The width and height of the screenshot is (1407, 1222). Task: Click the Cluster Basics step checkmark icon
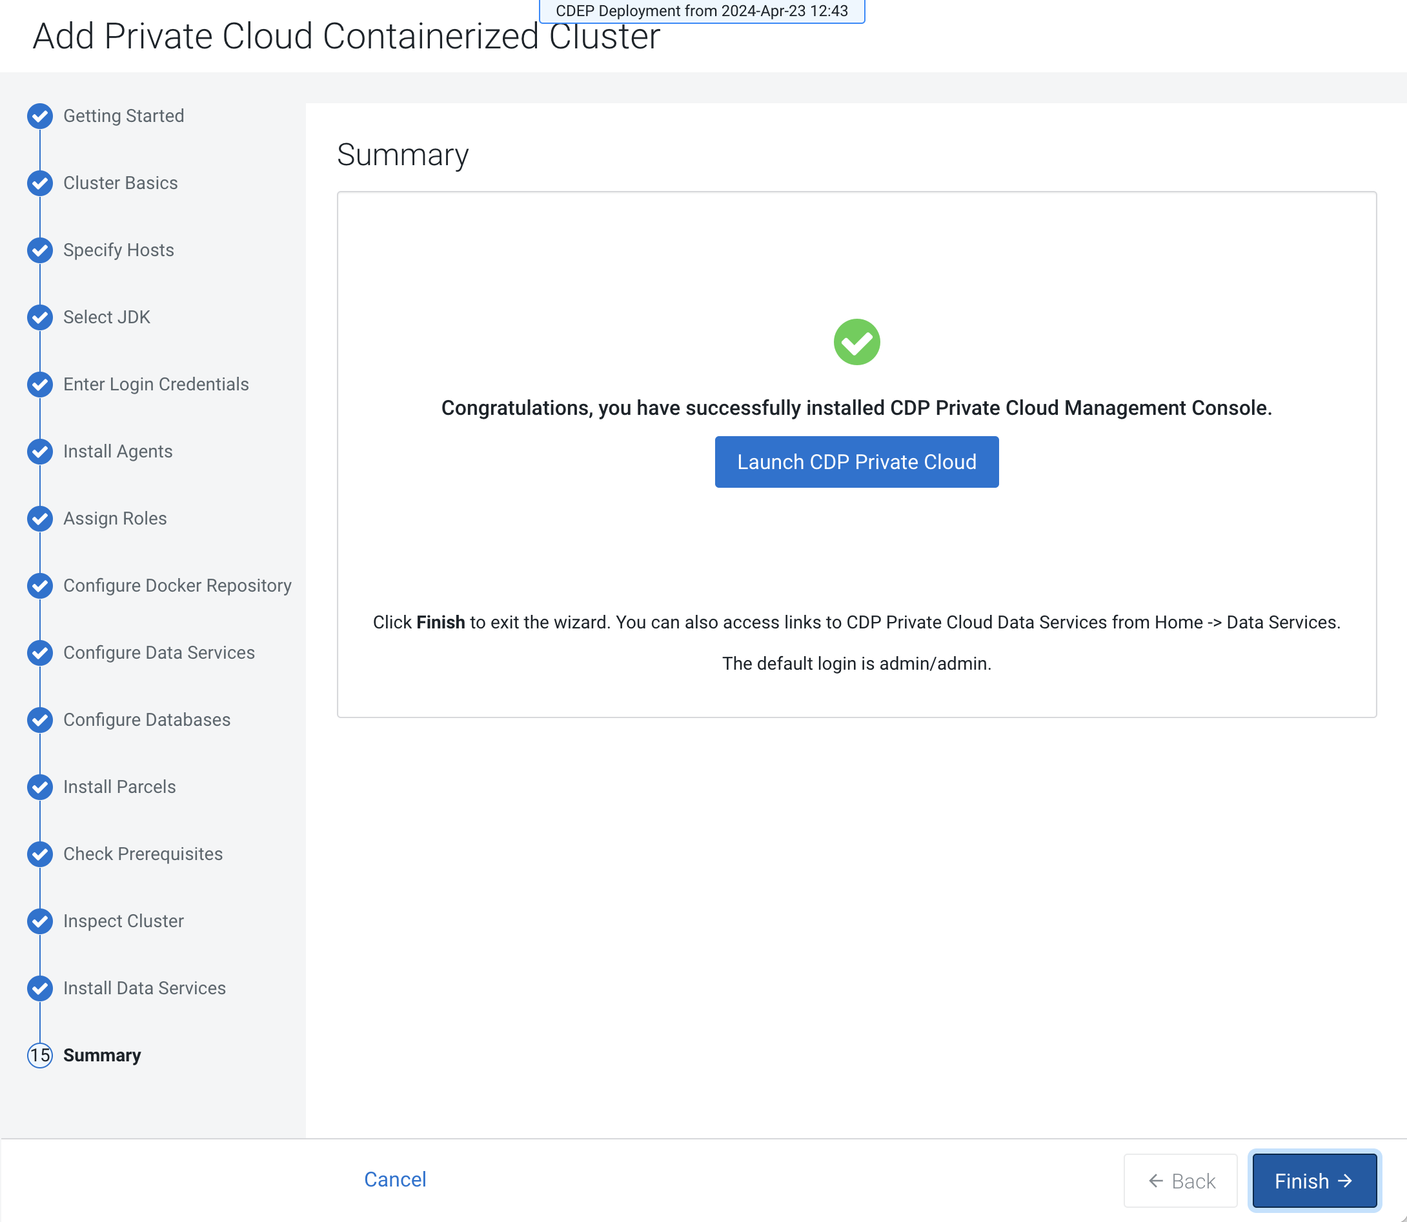tap(39, 183)
